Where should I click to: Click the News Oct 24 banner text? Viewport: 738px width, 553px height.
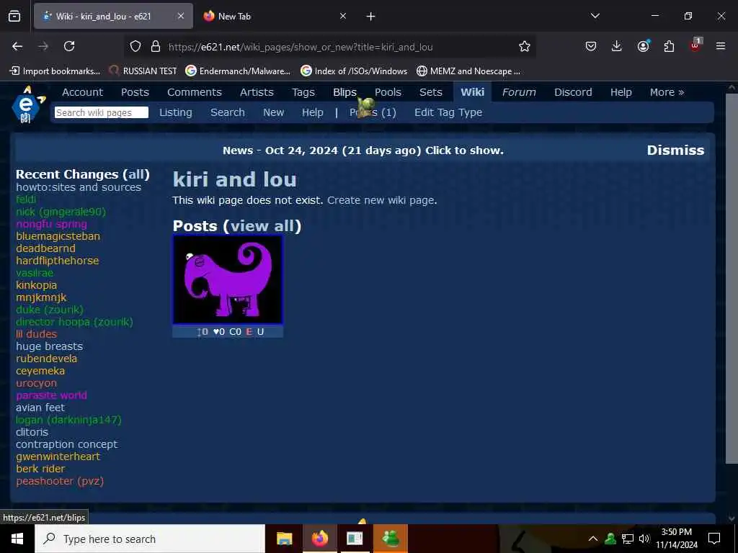click(x=363, y=150)
